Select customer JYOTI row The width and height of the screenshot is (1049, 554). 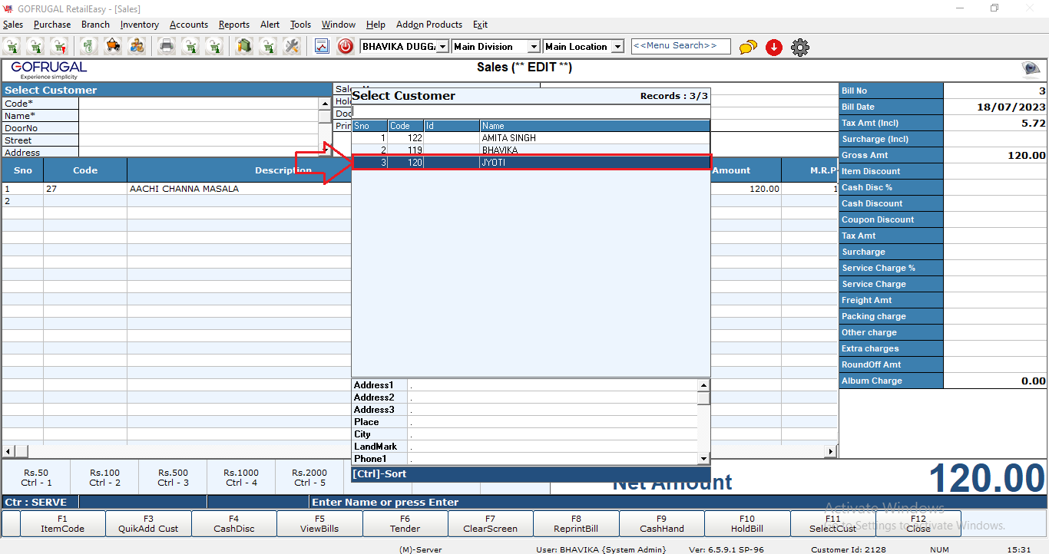[531, 163]
